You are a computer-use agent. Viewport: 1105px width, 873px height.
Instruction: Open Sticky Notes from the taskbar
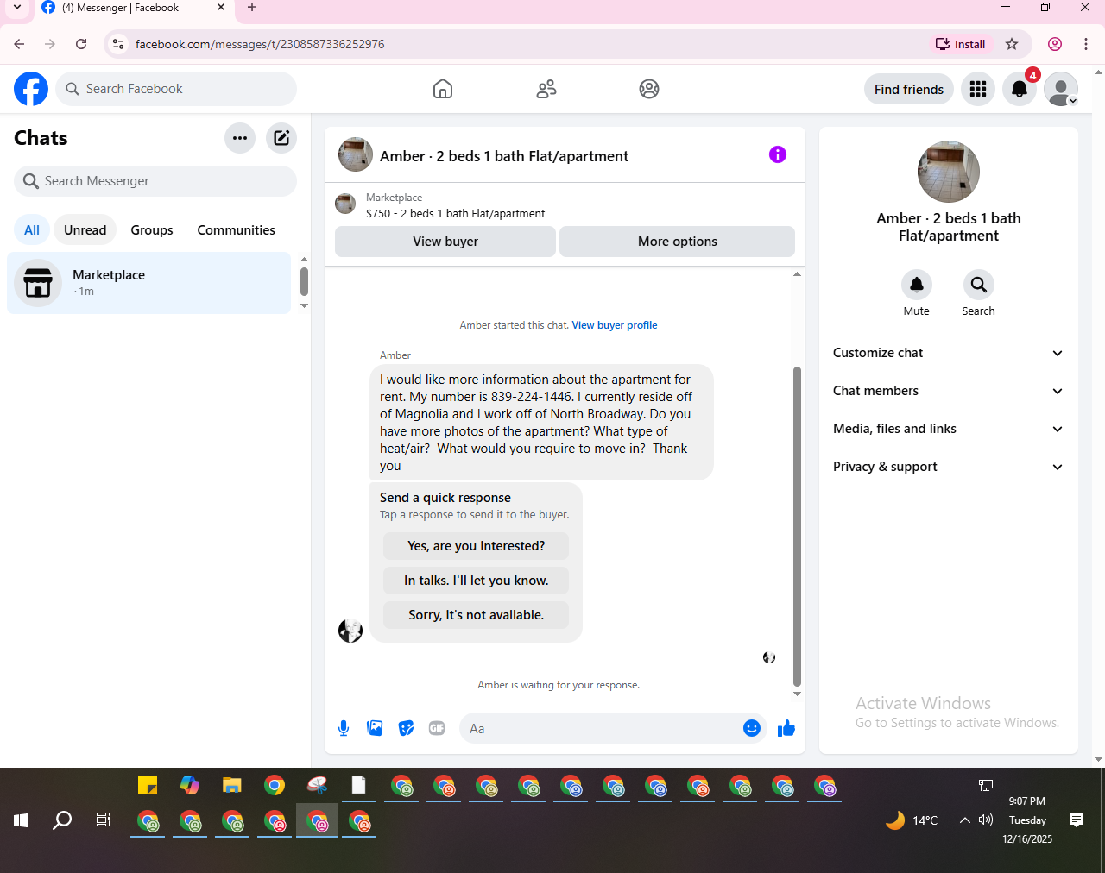(x=148, y=785)
